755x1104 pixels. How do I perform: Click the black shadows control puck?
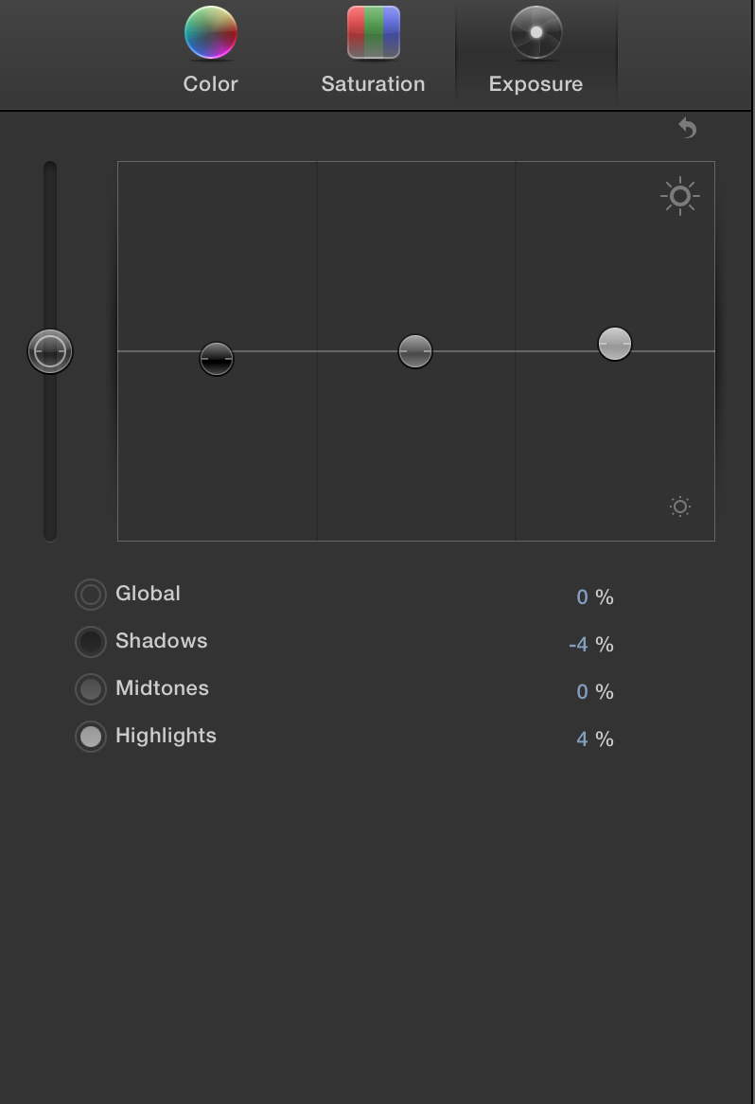coord(217,359)
